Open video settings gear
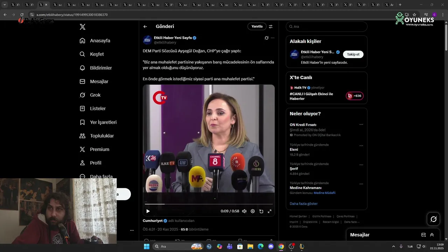 pos(253,211)
